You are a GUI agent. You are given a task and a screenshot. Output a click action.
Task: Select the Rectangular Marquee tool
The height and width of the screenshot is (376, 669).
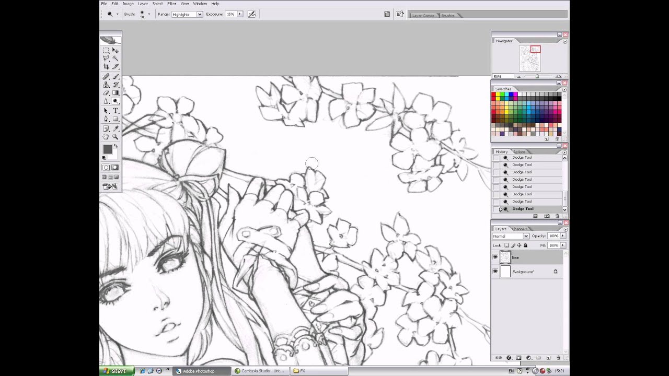106,51
